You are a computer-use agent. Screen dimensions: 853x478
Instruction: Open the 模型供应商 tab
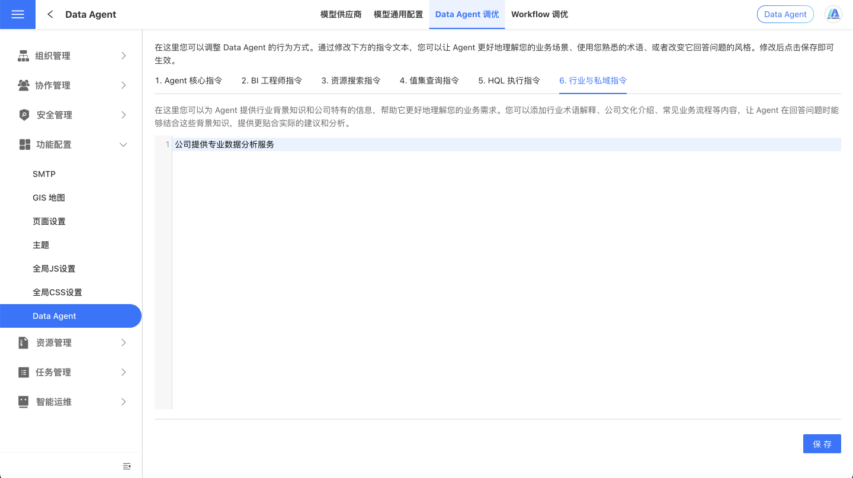(x=341, y=14)
